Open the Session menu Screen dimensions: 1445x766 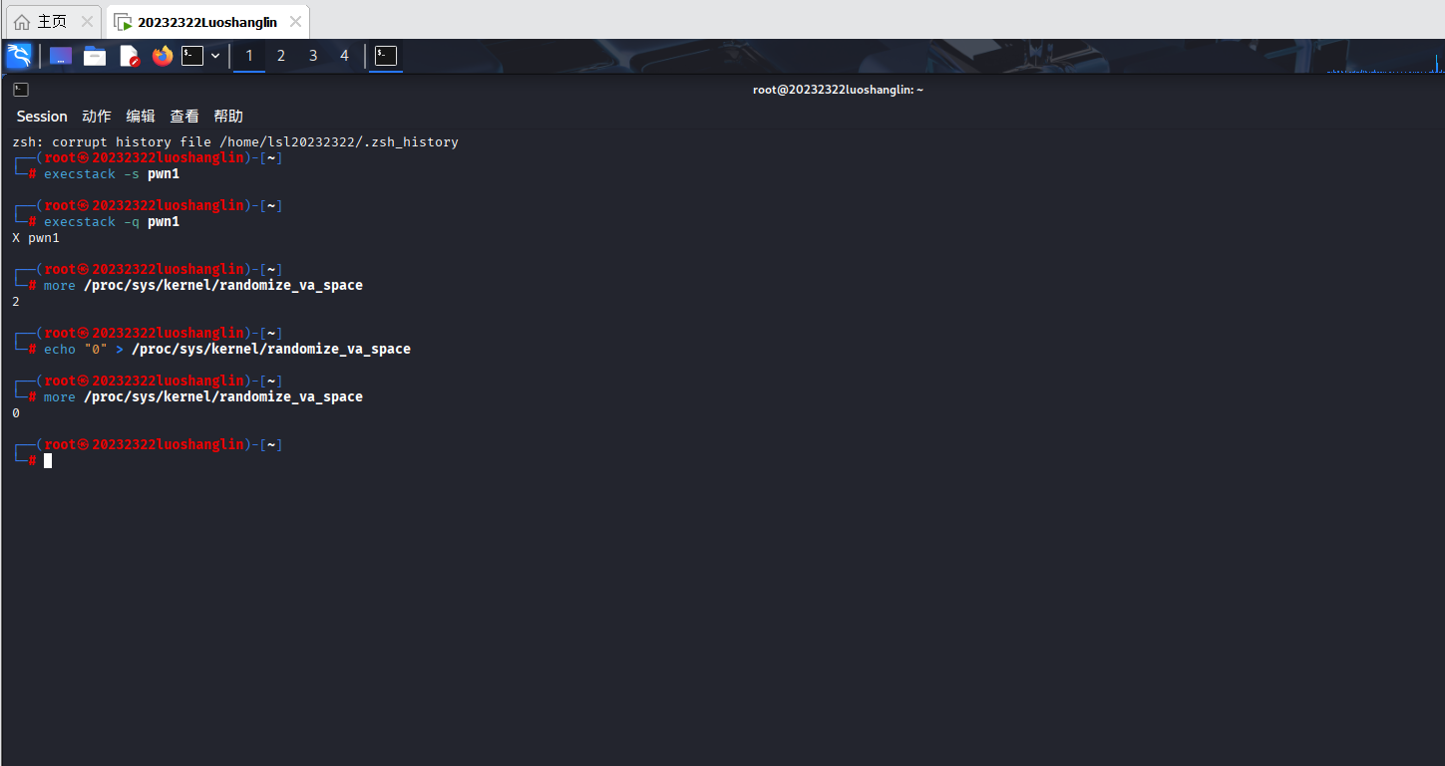42,117
